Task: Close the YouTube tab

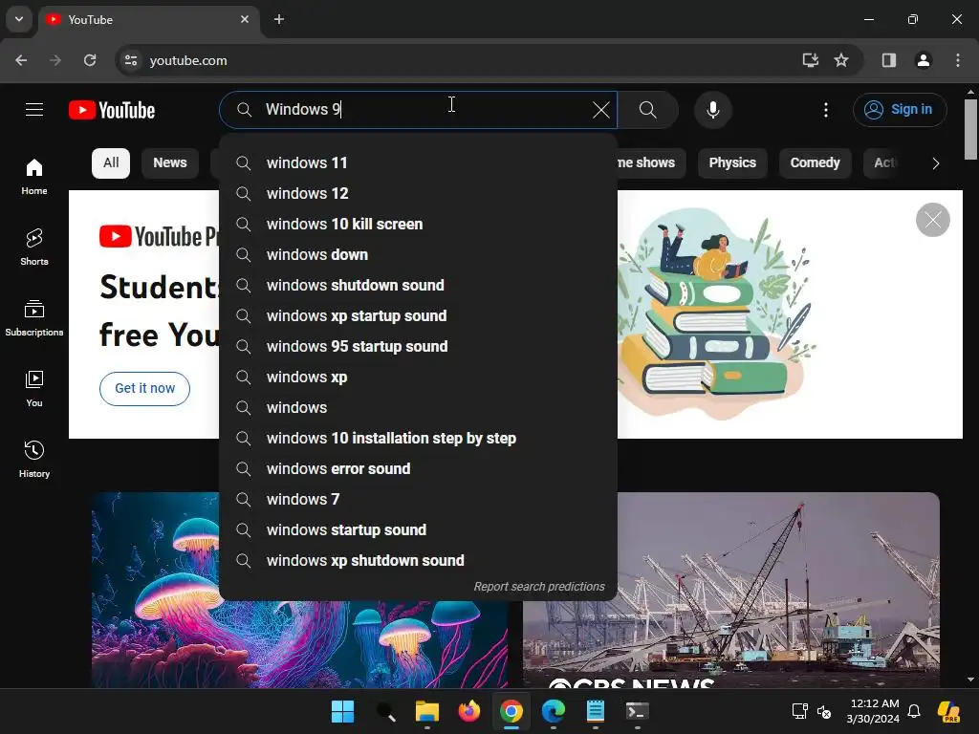Action: (x=245, y=19)
